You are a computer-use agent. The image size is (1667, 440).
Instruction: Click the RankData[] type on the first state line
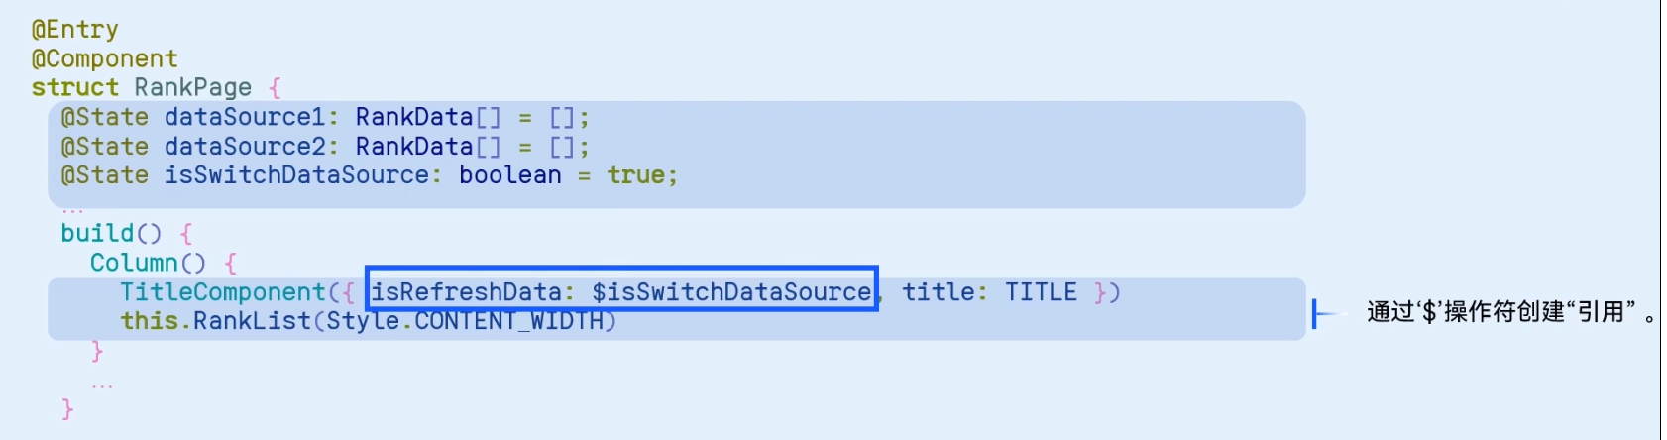[x=428, y=117]
